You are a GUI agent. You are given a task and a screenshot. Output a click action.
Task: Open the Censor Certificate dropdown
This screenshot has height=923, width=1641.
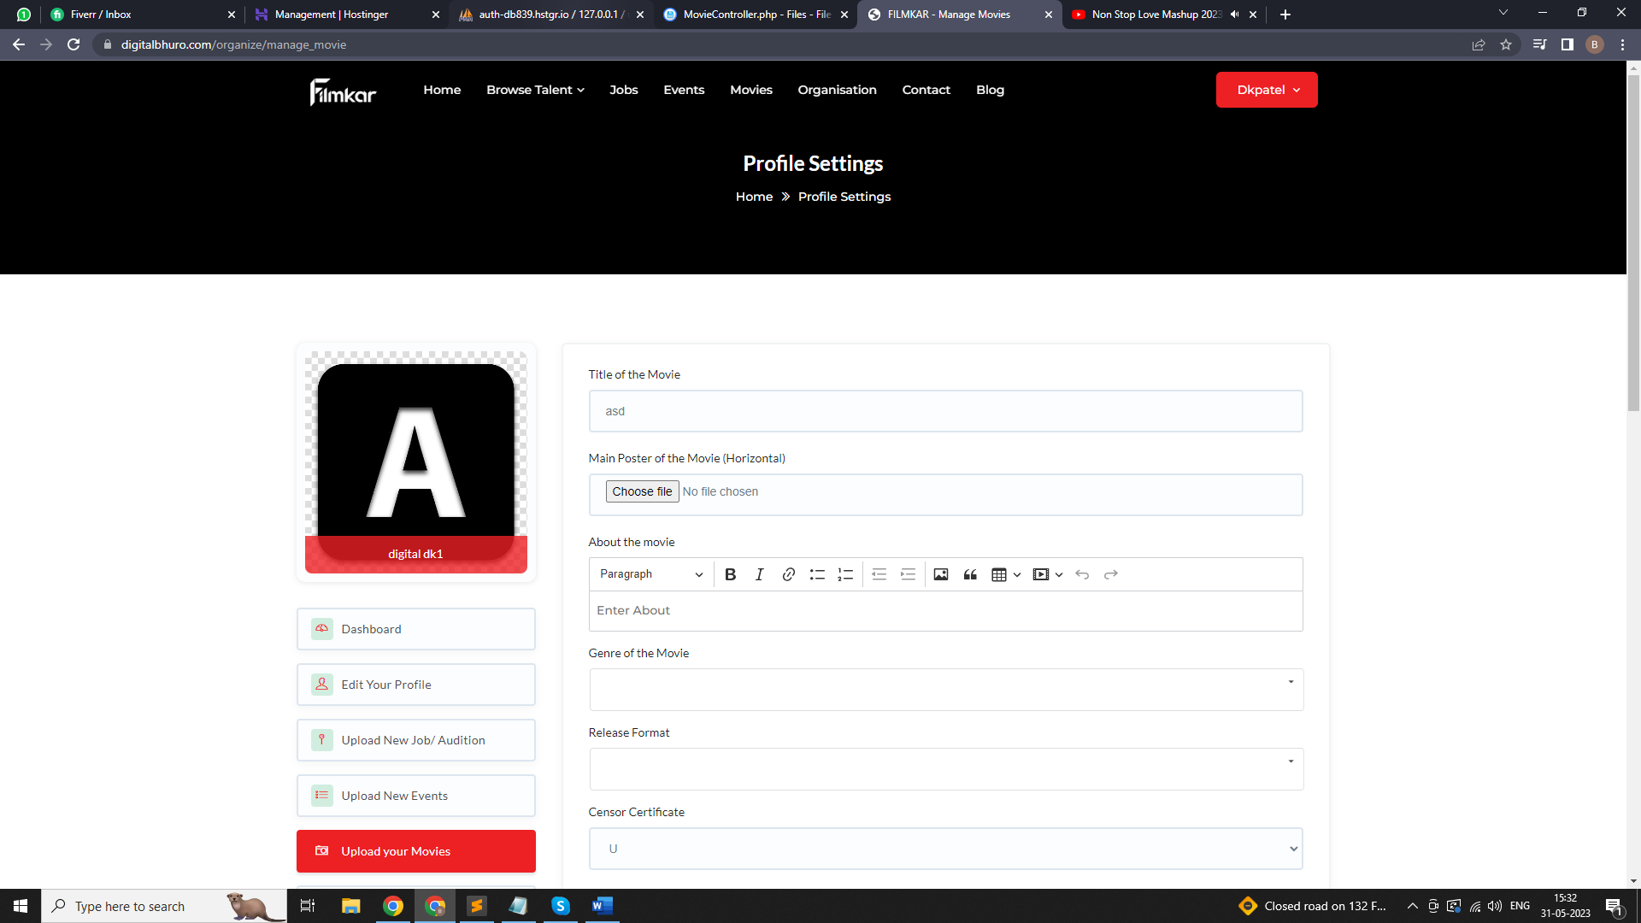(945, 849)
